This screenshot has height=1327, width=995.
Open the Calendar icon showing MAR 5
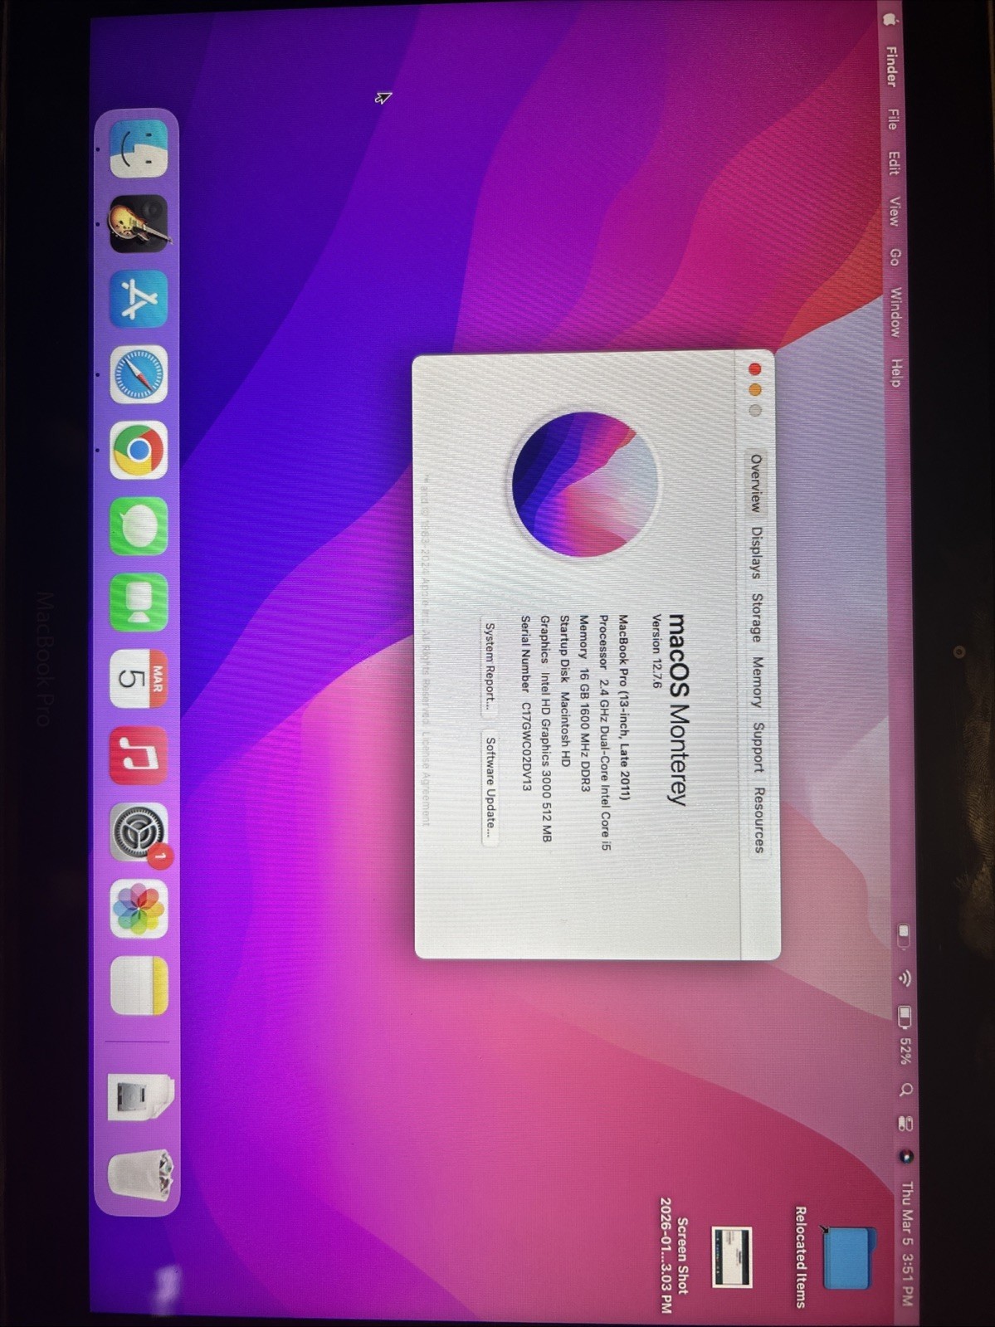(139, 679)
